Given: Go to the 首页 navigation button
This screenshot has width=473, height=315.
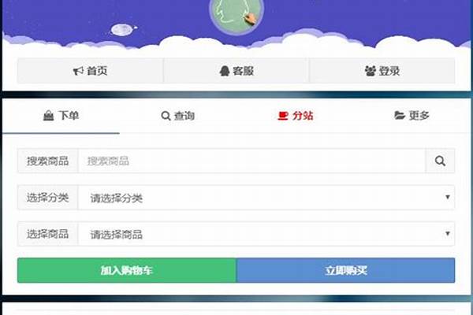Looking at the screenshot, I should 90,71.
